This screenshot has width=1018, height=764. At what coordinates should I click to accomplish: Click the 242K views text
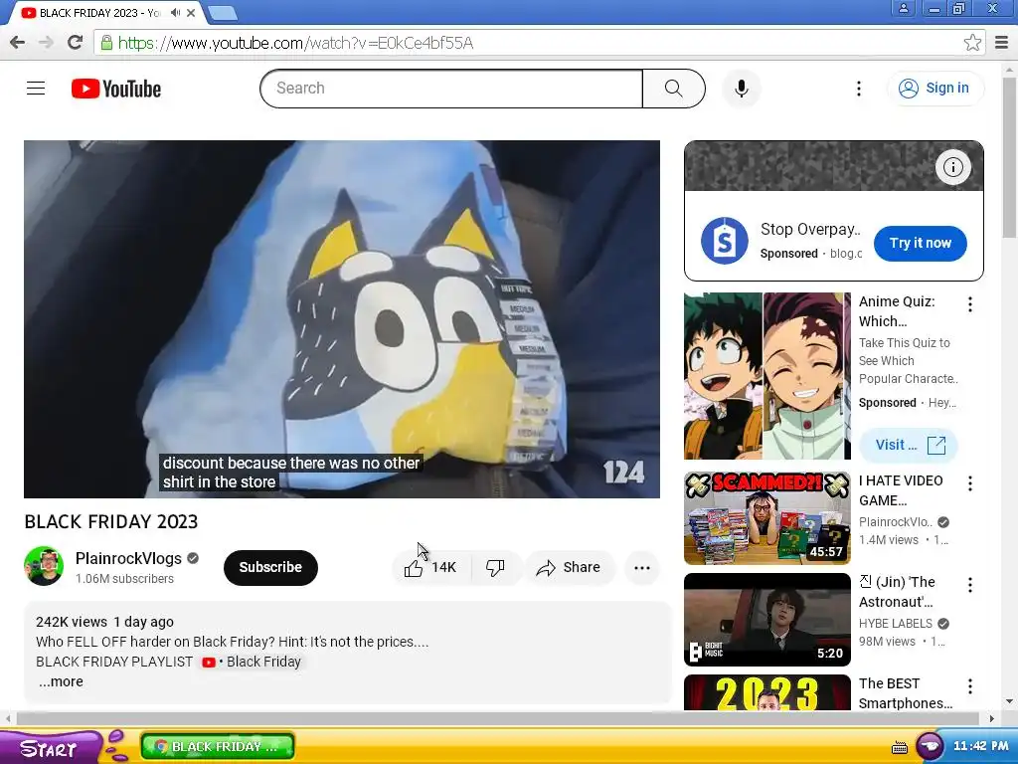(x=72, y=622)
